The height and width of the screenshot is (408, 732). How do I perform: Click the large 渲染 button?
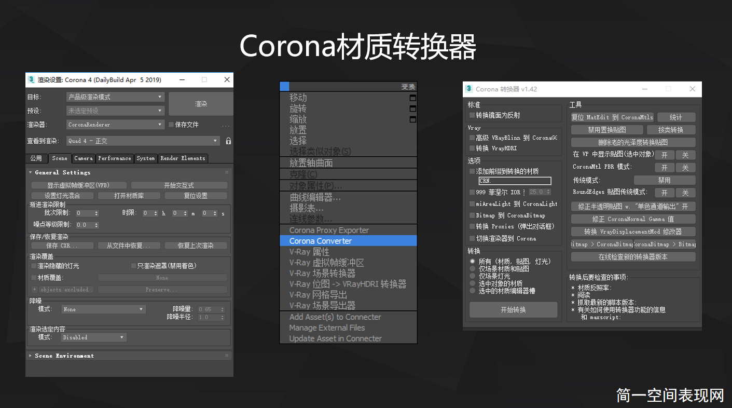tap(201, 104)
